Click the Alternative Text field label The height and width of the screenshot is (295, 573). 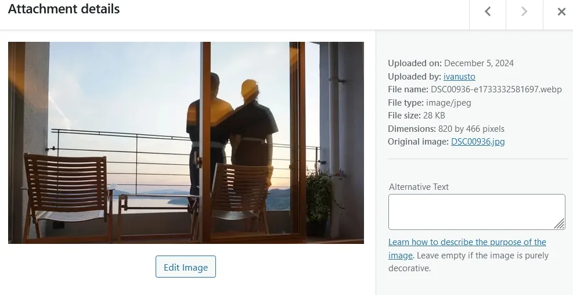(x=419, y=187)
